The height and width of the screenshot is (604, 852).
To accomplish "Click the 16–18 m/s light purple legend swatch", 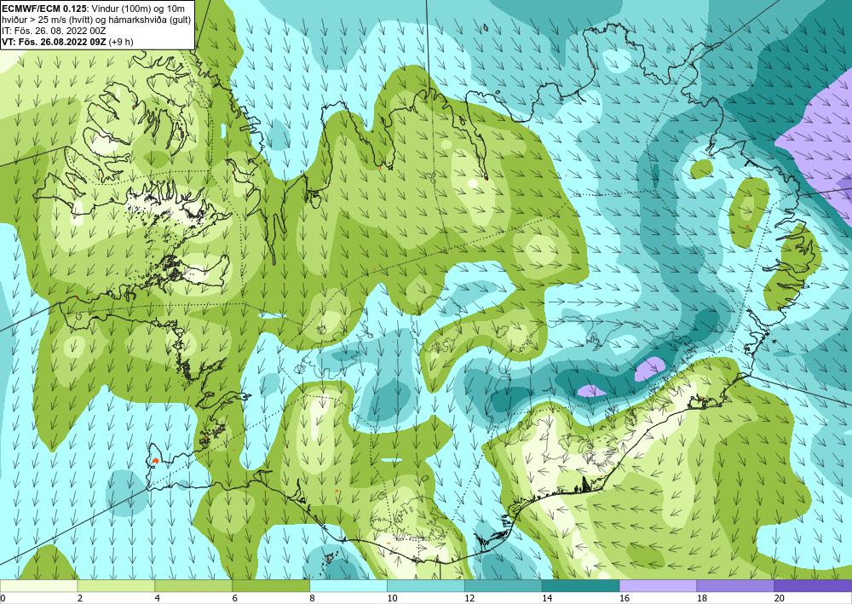I will (x=658, y=586).
